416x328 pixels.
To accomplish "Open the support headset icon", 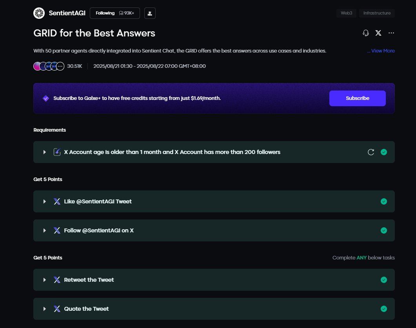I will pos(365,33).
